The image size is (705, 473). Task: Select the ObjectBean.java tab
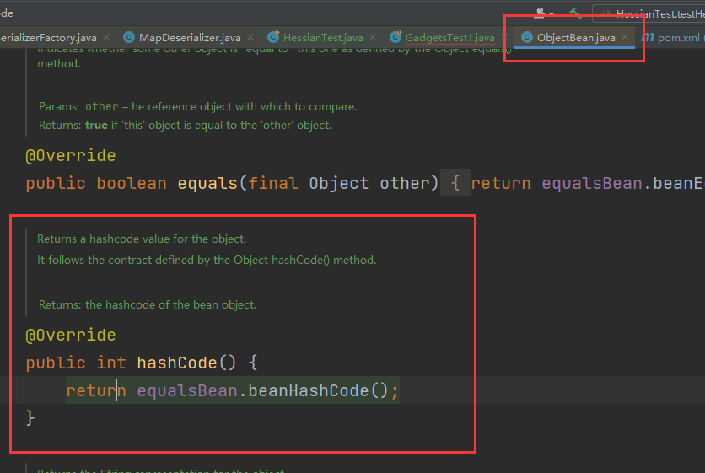pos(576,38)
